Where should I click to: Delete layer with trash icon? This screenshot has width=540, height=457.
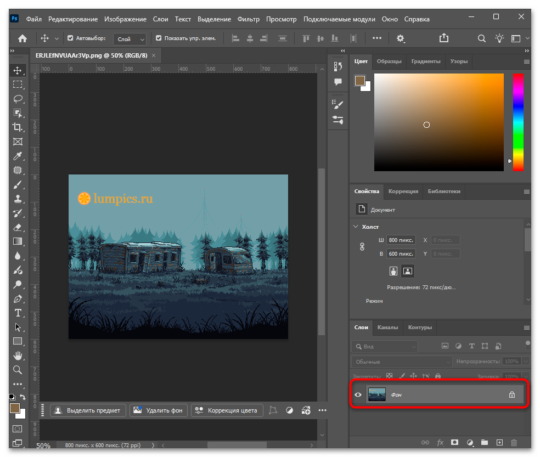(x=514, y=443)
